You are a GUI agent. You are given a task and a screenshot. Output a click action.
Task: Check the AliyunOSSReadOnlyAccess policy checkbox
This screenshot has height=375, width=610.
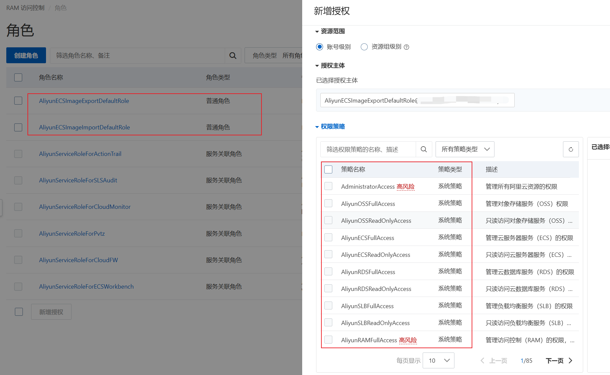[x=328, y=220]
